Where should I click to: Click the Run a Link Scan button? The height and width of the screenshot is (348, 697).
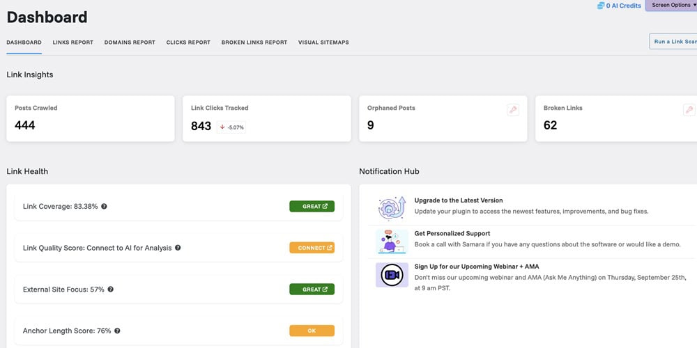coord(674,42)
